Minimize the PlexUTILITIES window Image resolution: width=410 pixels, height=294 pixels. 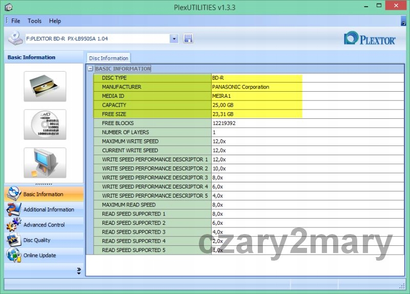(366, 6)
